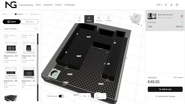The width and height of the screenshot is (185, 104).
Task: Click the view orientation cube
Action: pyautogui.click(x=136, y=19)
